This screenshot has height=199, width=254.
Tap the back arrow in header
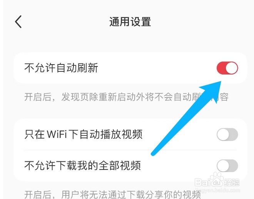(x=18, y=22)
